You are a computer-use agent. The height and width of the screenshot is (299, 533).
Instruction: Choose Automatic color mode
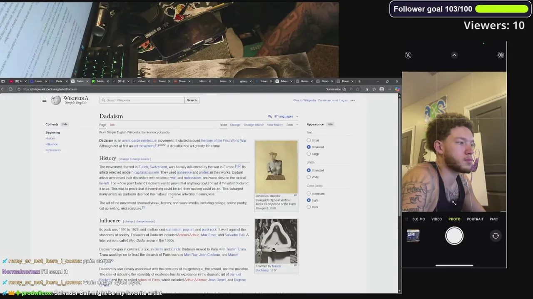(x=309, y=194)
